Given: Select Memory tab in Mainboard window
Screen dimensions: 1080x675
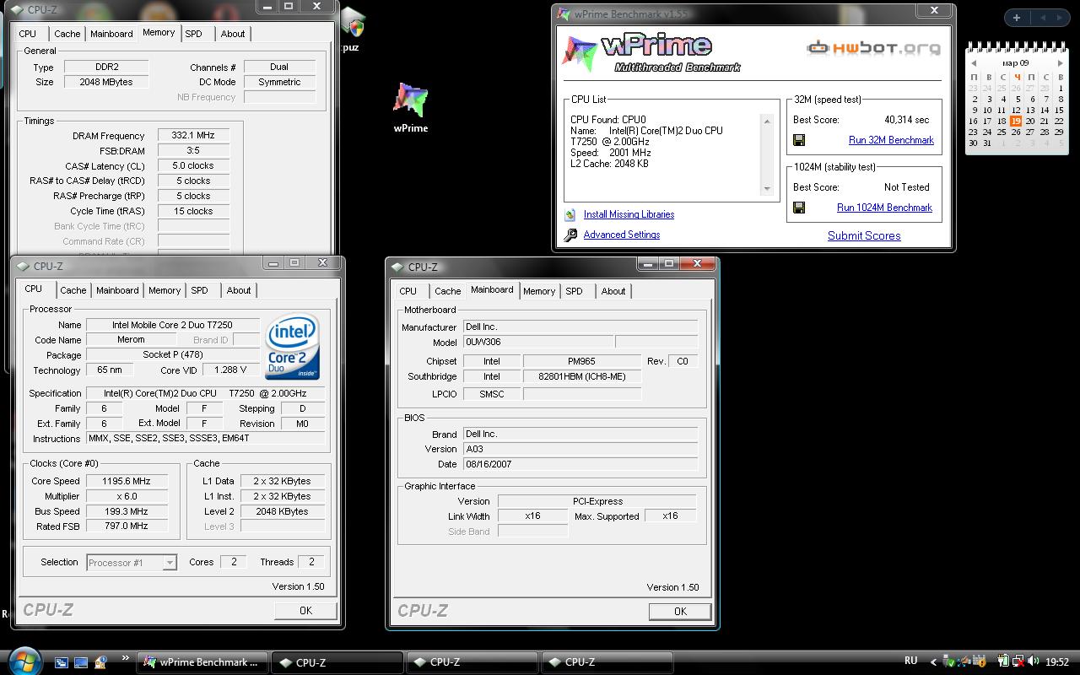Looking at the screenshot, I should point(539,291).
